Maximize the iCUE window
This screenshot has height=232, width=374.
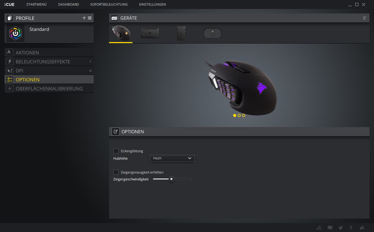[357, 4]
